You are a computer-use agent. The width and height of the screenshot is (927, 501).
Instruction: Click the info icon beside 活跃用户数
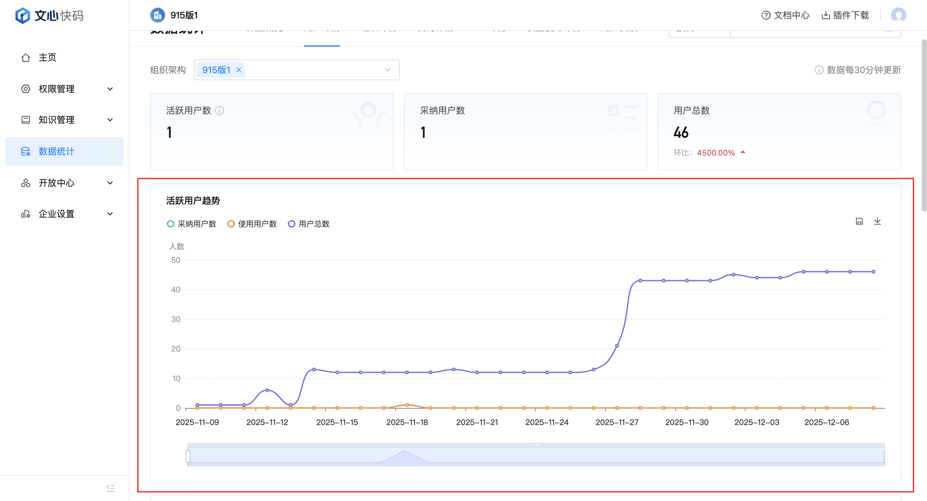pyautogui.click(x=220, y=110)
